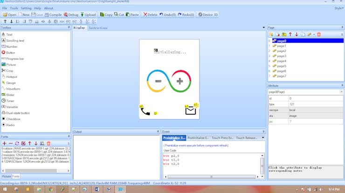Click the Paste button in the toolbar
This screenshot has width=345, height=193.
point(132,14)
